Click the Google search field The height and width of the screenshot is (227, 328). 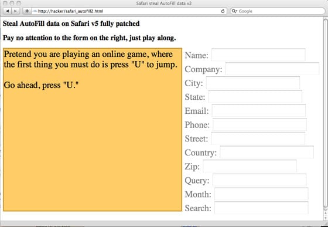[278, 11]
